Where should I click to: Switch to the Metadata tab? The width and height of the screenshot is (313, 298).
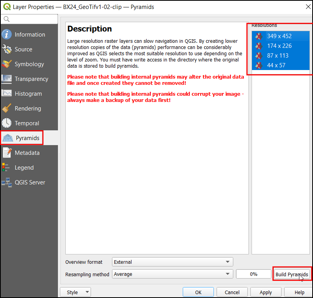pyautogui.click(x=27, y=153)
